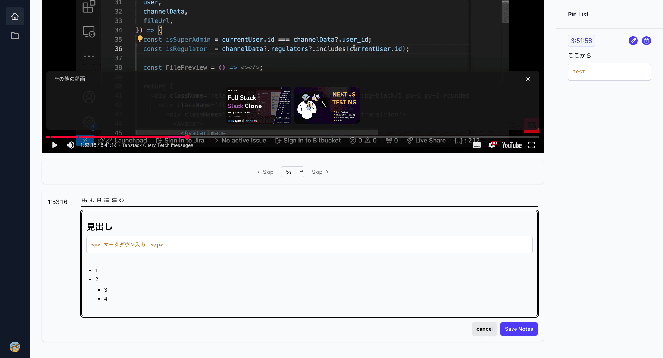This screenshot has width=663, height=358.
Task: Click the Save Notes button
Action: coord(519,329)
